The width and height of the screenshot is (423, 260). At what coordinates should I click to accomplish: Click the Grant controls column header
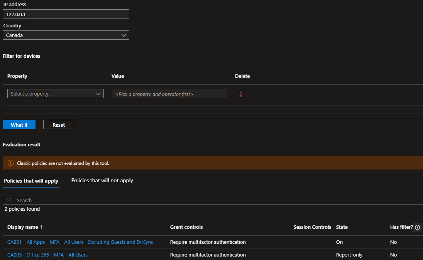tap(186, 227)
